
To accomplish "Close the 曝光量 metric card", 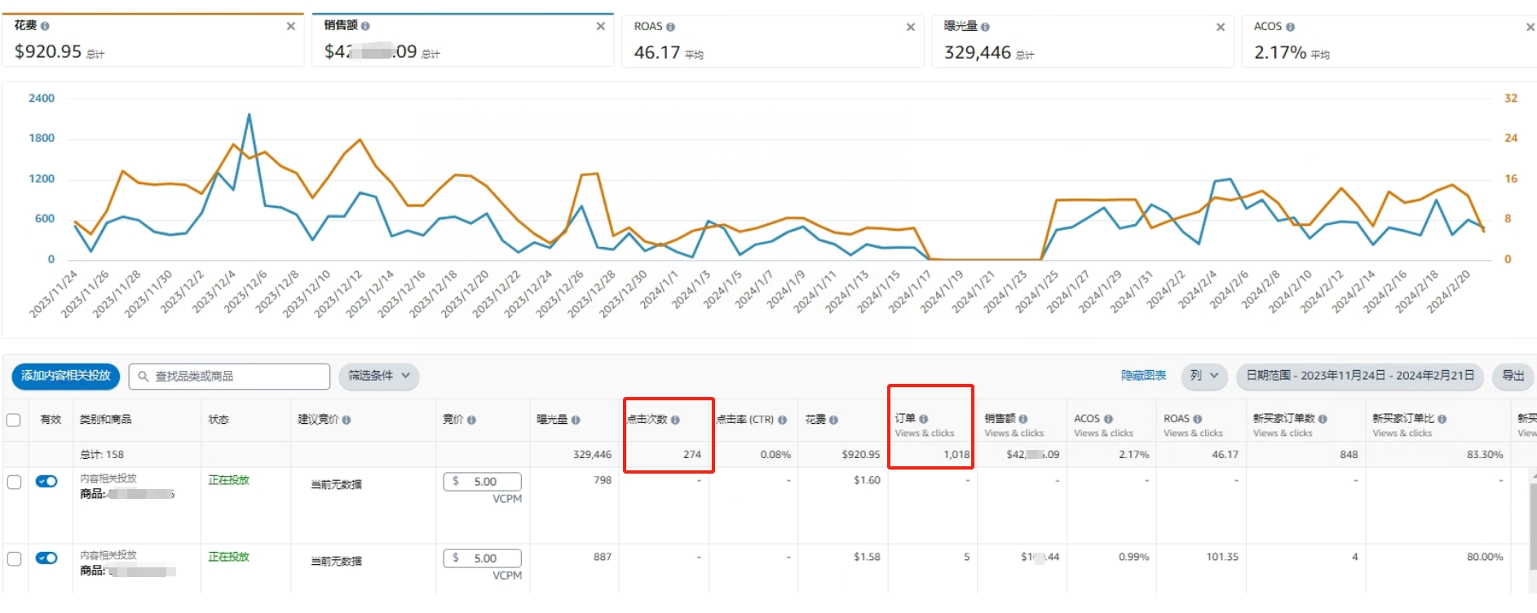I will [1220, 27].
